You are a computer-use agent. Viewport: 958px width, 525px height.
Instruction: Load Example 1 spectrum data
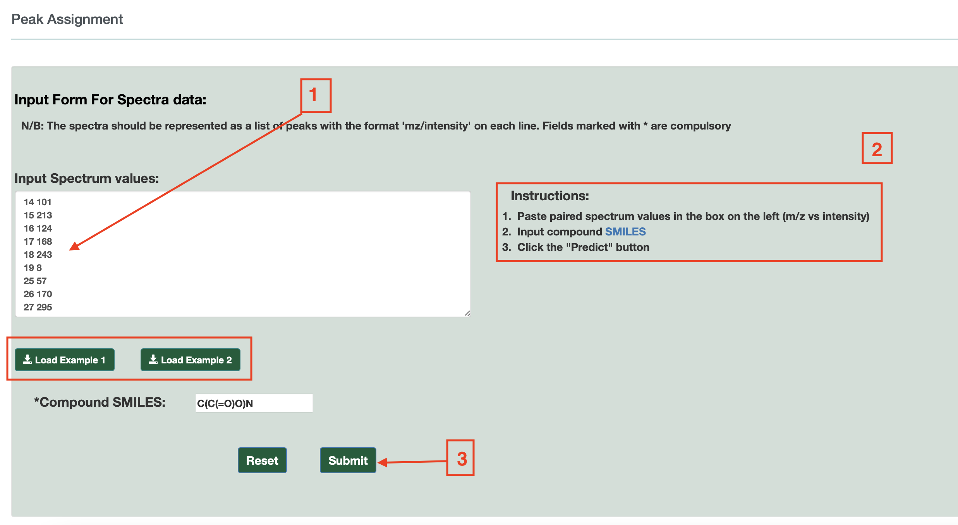[x=64, y=360]
